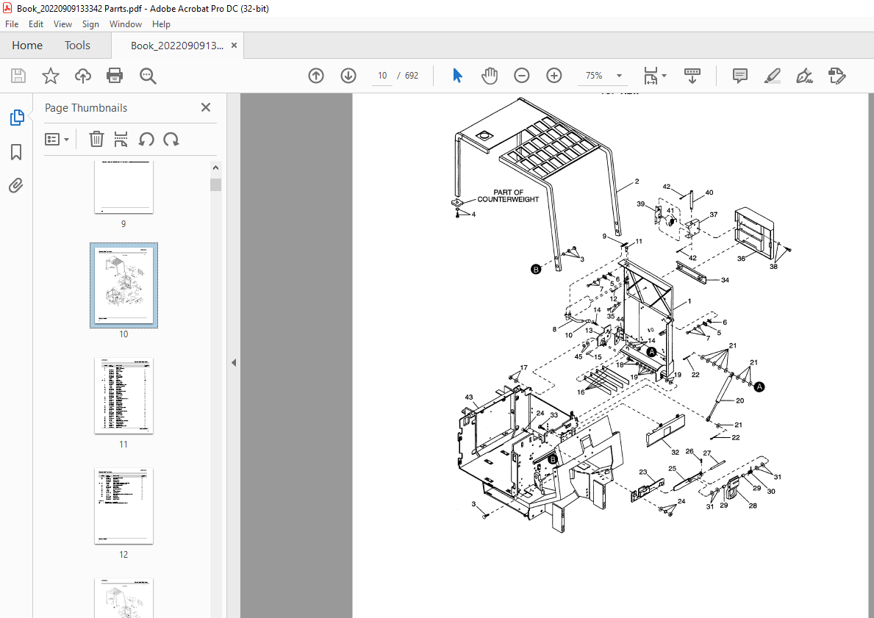Activate the Hand pan tool
Image resolution: width=874 pixels, height=618 pixels.
(490, 76)
